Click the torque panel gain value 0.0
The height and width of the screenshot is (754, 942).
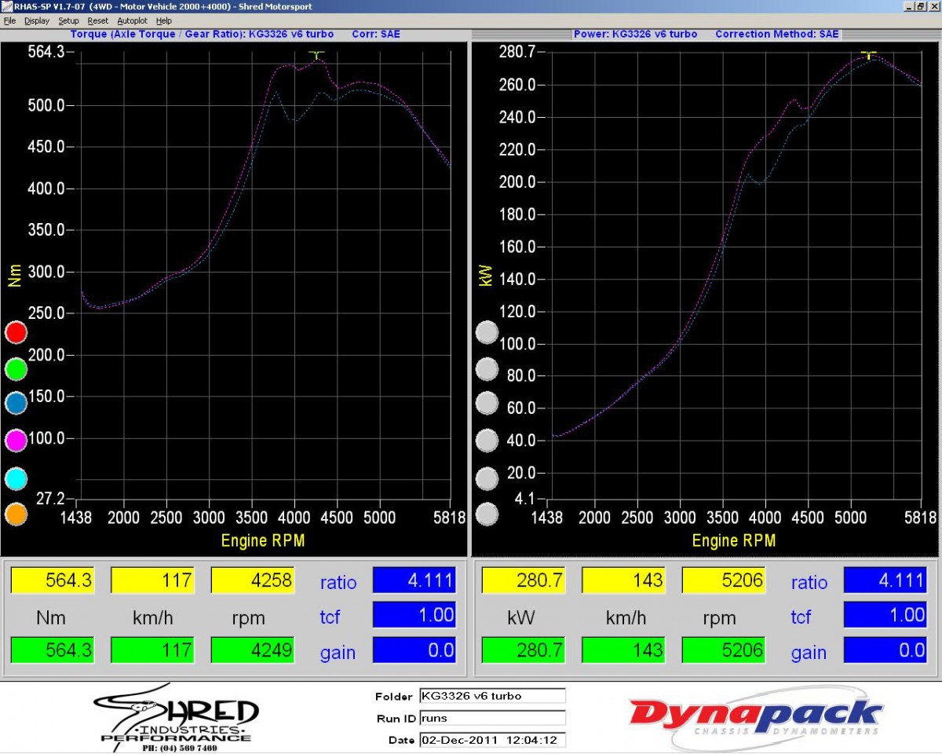[414, 650]
